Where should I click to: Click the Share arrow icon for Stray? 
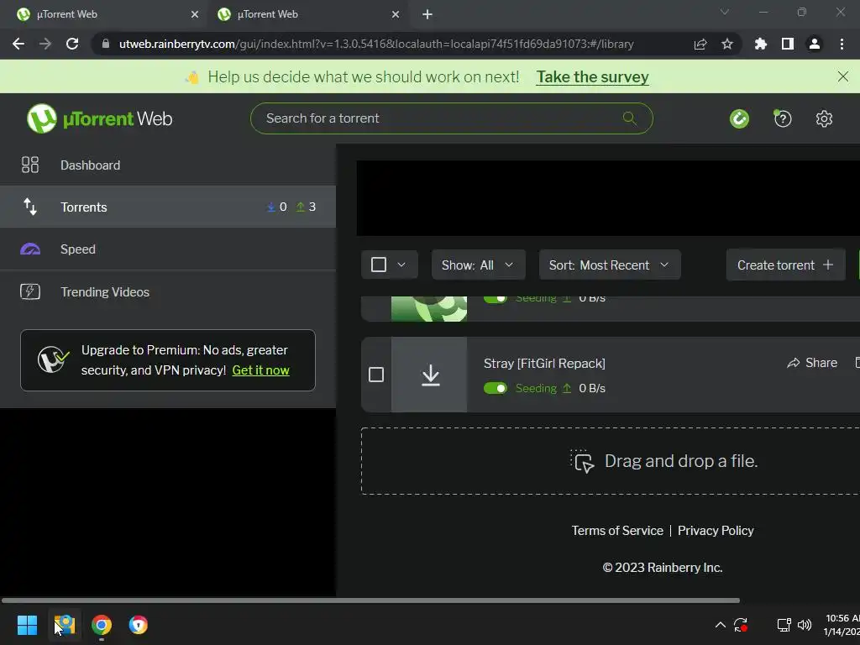(793, 363)
